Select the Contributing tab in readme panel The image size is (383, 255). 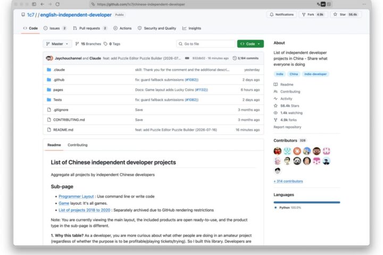(x=78, y=145)
